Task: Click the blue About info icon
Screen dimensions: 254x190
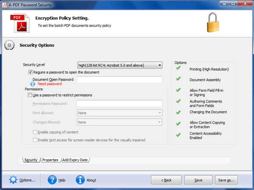Action: (80, 180)
